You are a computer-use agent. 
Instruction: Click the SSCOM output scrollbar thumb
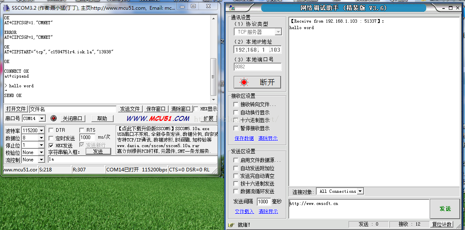click(213, 76)
